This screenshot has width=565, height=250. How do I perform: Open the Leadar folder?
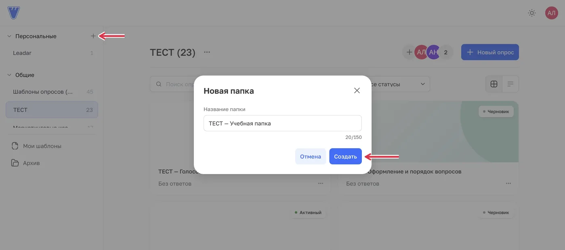tap(52, 53)
